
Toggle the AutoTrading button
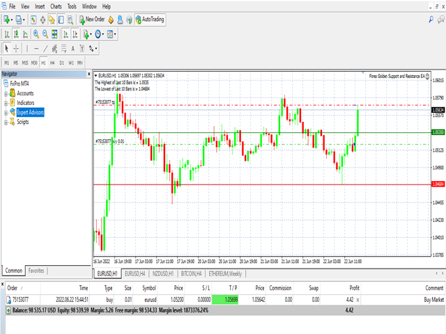(x=151, y=19)
